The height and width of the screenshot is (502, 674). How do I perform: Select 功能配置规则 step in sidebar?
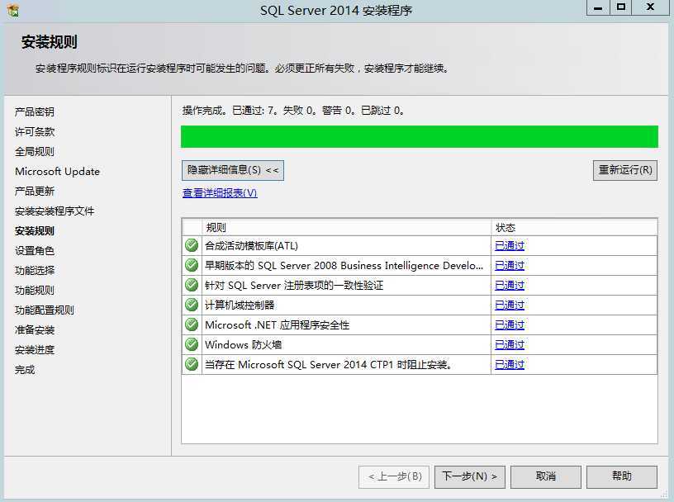tap(45, 310)
